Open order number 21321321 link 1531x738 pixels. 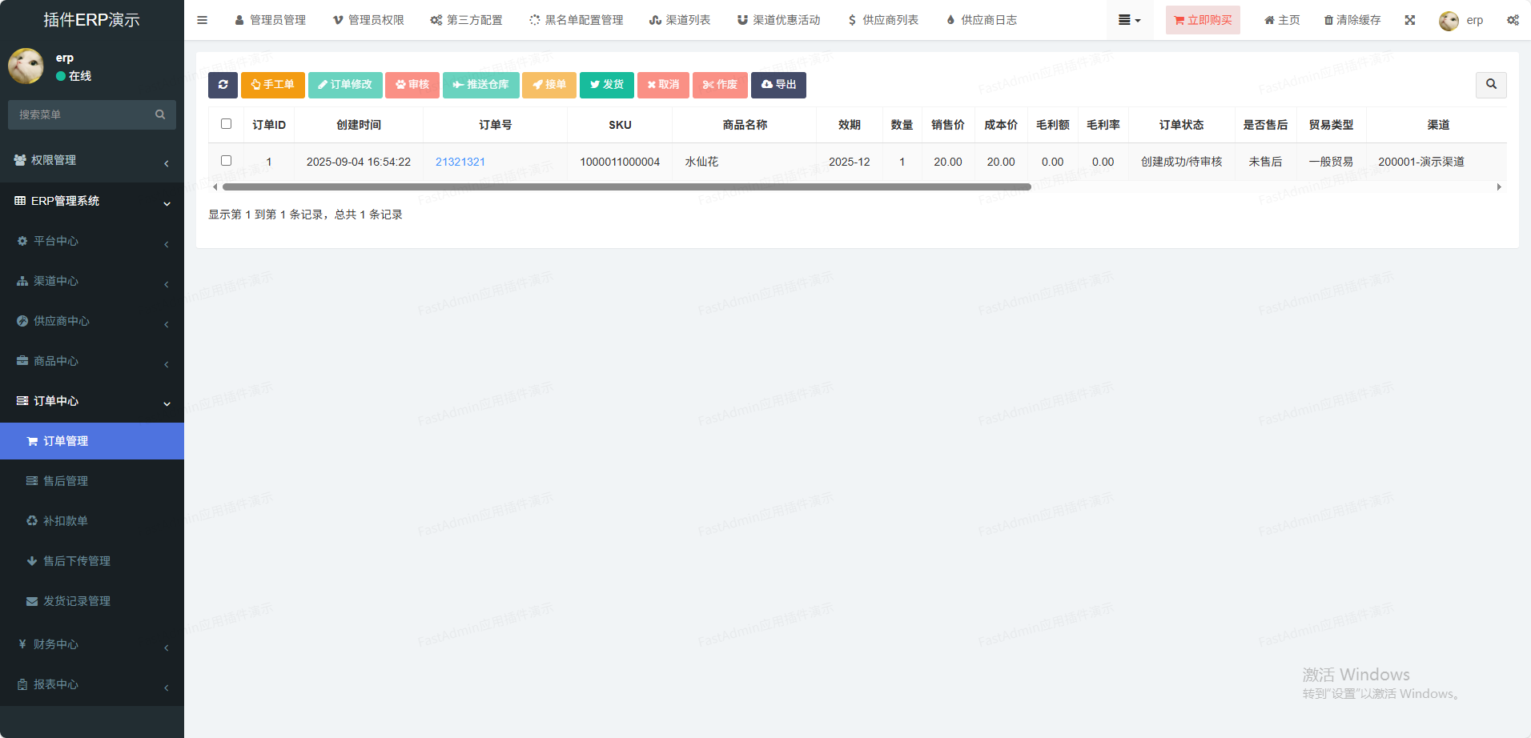(460, 162)
